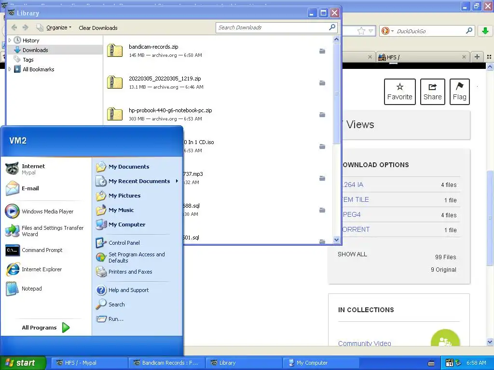Viewport: 494px width, 370px height.
Task: Select bandicam-records.zip download entry
Action: tap(218, 51)
